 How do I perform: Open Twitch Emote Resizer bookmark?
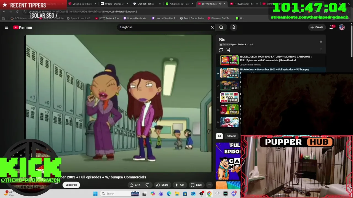(192, 18)
